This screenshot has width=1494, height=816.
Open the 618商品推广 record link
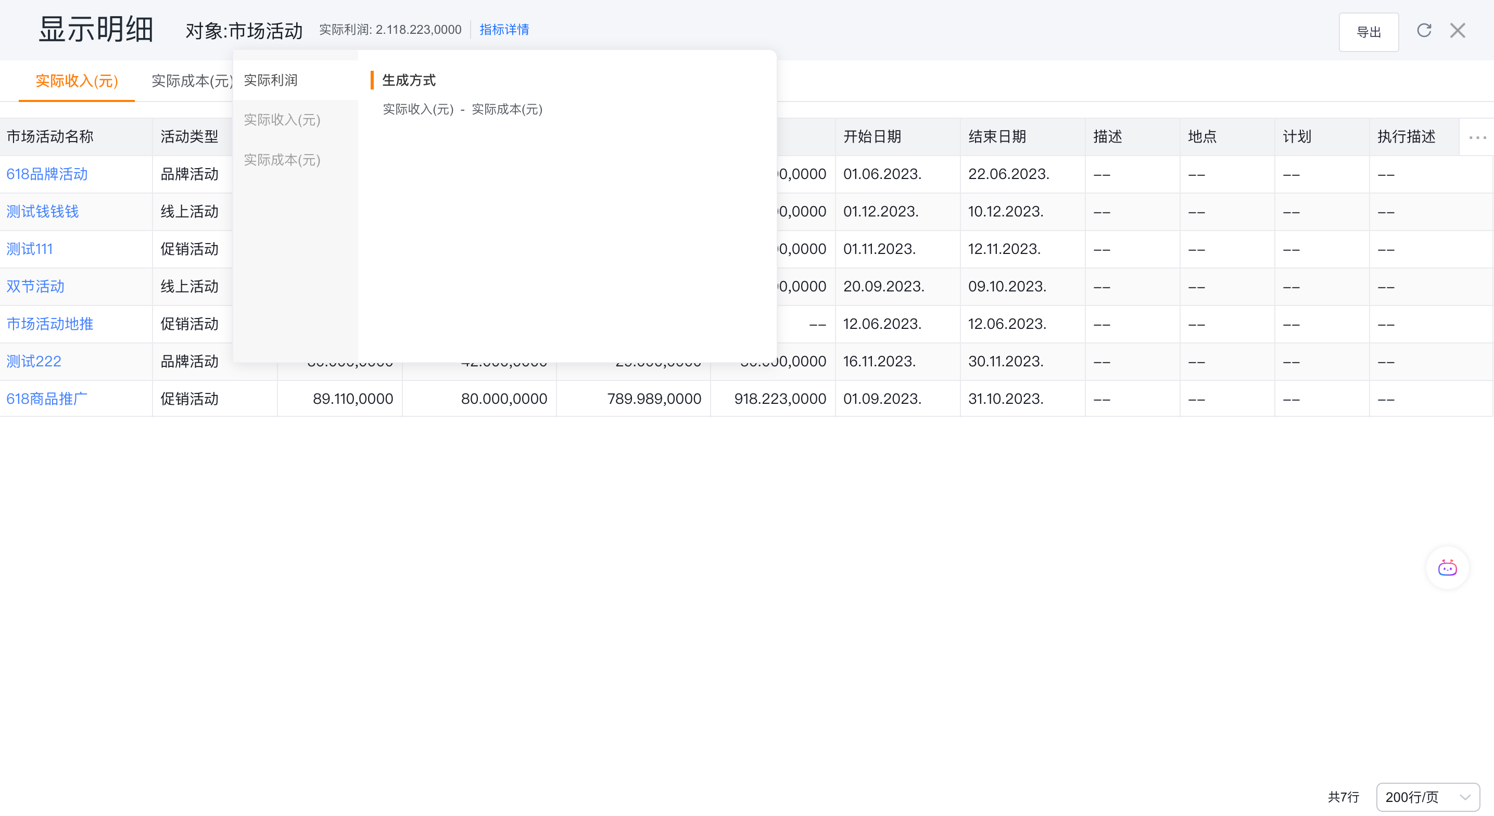pos(47,399)
